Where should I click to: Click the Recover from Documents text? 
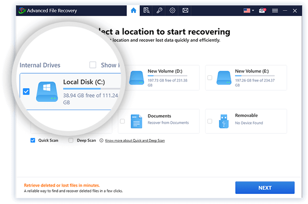pos(168,122)
